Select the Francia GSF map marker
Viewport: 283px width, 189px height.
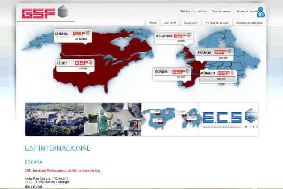[214, 53]
